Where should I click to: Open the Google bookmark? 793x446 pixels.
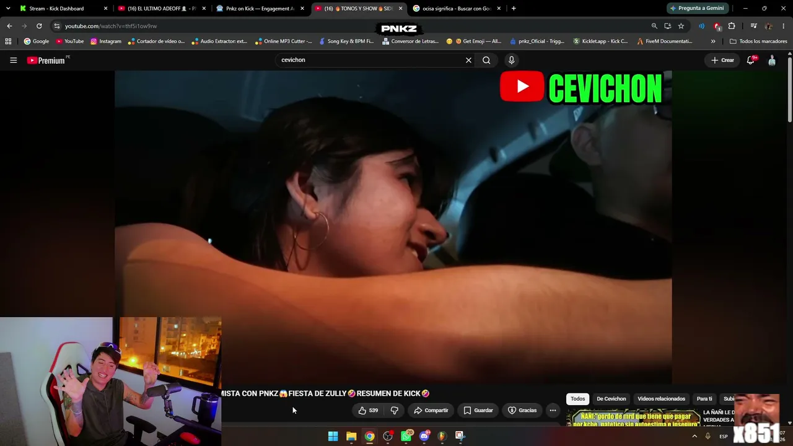[x=37, y=42]
